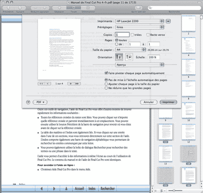Select page 4 thumbnail in sidebar

click(x=188, y=46)
